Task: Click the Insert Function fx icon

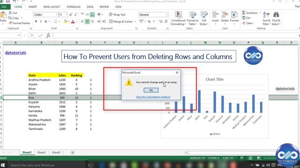Action: [48, 35]
